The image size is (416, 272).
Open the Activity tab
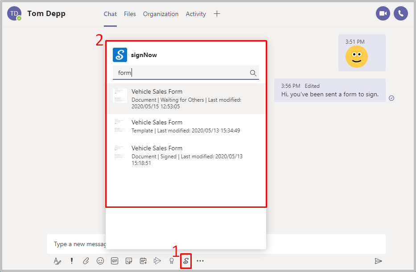pos(196,14)
